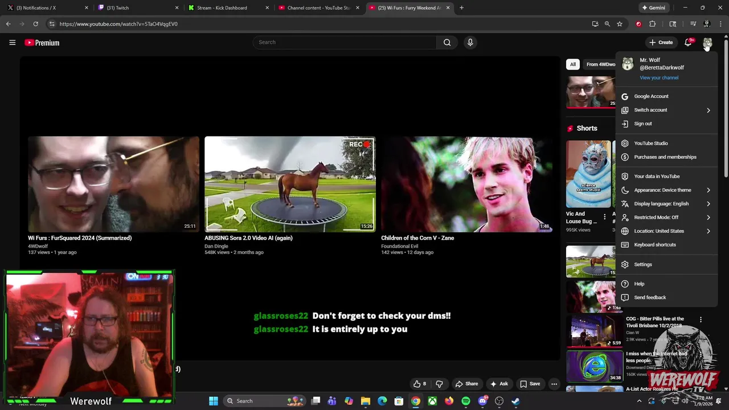The image size is (729, 410).
Task: Select Google Account menu entry
Action: [666, 96]
